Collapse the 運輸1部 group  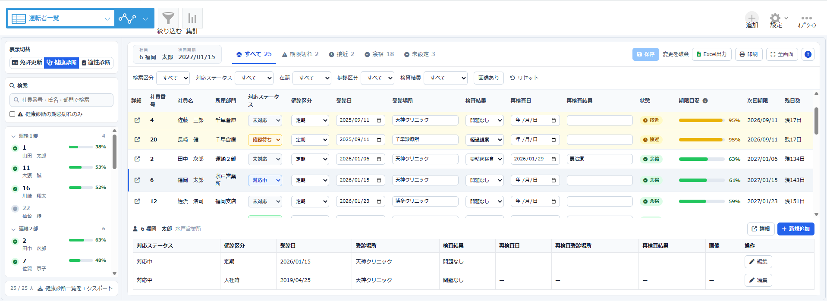(x=13, y=136)
